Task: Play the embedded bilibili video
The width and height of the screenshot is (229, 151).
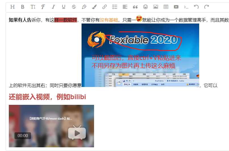Action: pyautogui.click(x=77, y=133)
